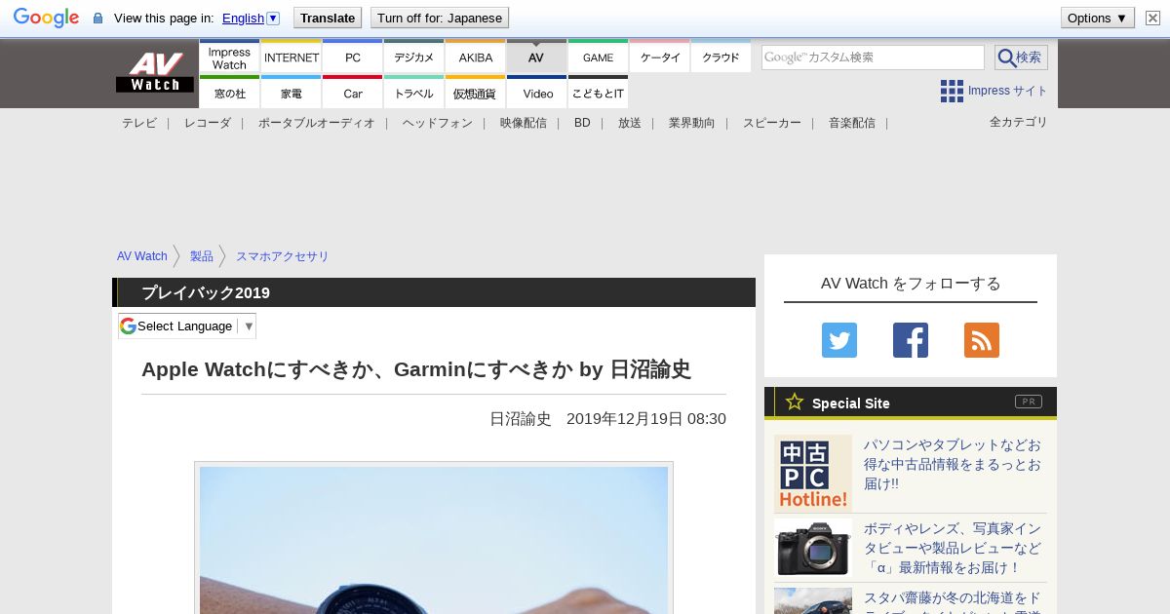Select the AV tab
1170x614 pixels.
[x=536, y=58]
